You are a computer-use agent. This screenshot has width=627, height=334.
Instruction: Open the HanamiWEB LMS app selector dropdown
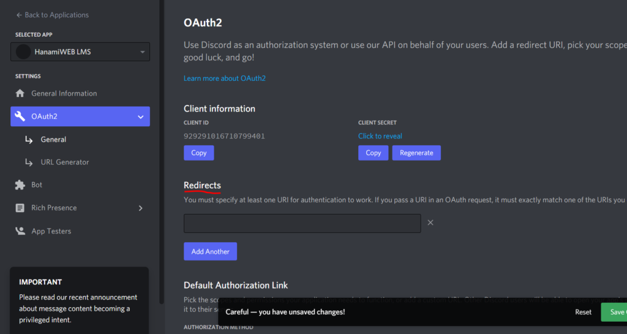[x=80, y=51]
